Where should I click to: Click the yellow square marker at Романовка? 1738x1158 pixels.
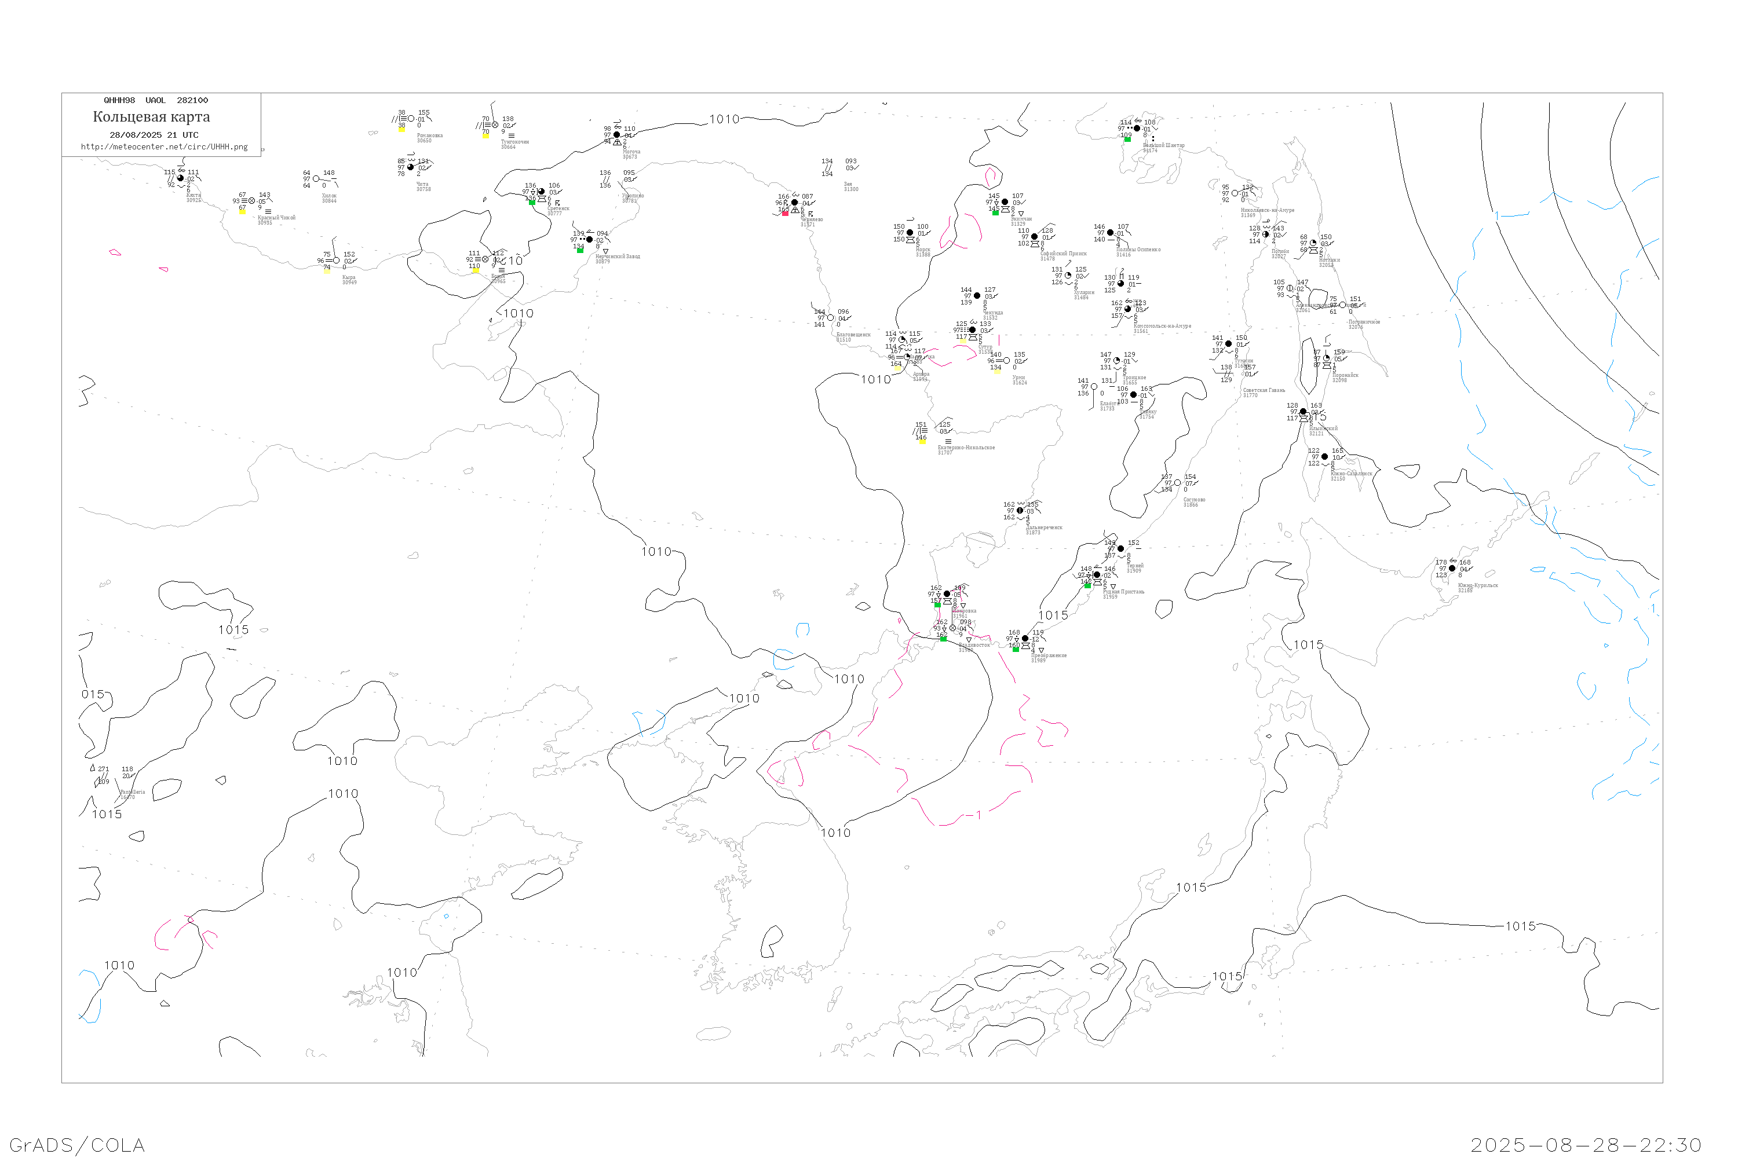401,129
